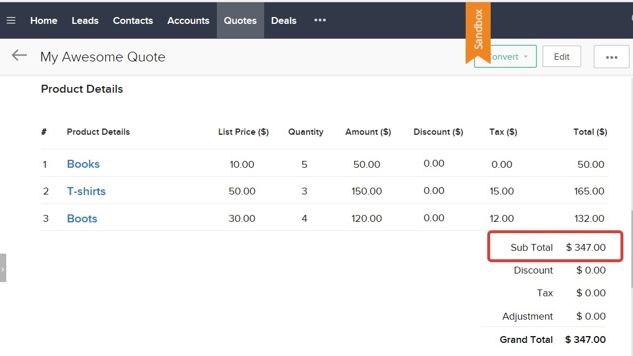Click the Adjustment label in totals

527,317
